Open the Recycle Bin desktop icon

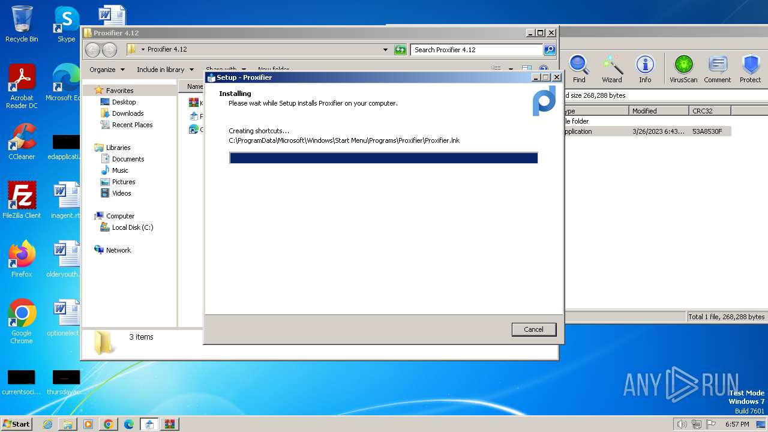click(22, 24)
